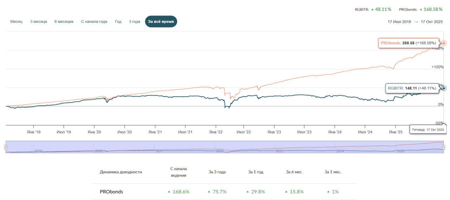Choose the "6 месяцев" period tab

tap(64, 22)
